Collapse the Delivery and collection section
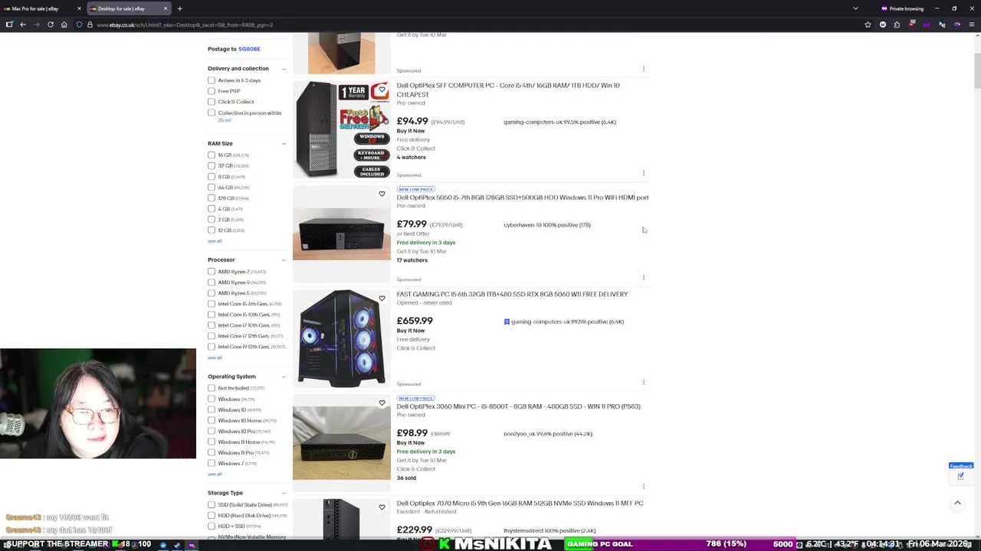This screenshot has height=551, width=981. pyautogui.click(x=284, y=69)
